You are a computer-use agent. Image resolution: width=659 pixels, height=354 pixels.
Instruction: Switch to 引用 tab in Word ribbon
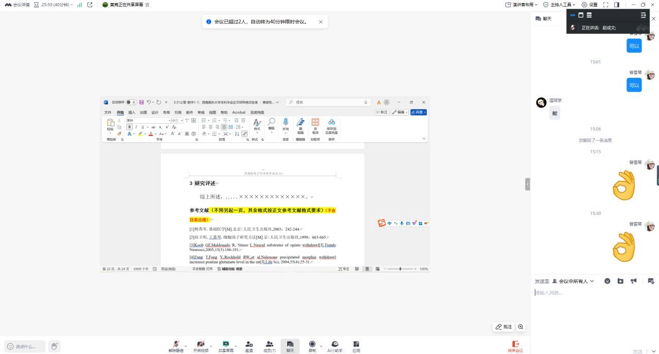(178, 112)
